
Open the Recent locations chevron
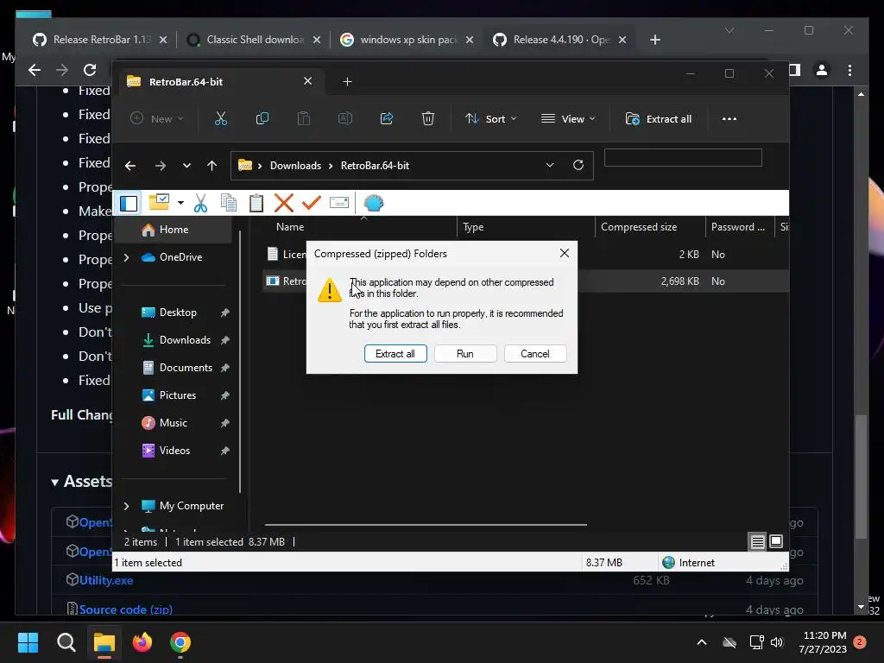tap(186, 166)
